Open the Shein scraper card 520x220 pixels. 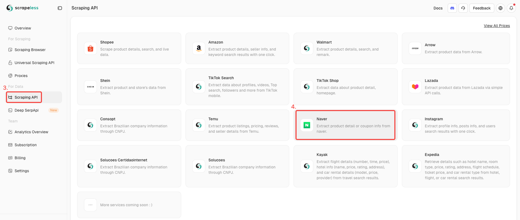129,86
